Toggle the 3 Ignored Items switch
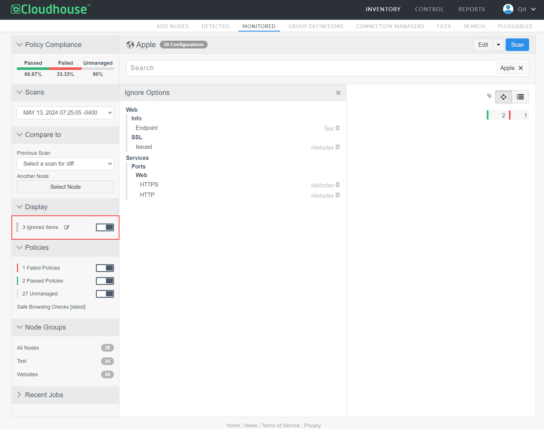The image size is (544, 429). coord(105,227)
